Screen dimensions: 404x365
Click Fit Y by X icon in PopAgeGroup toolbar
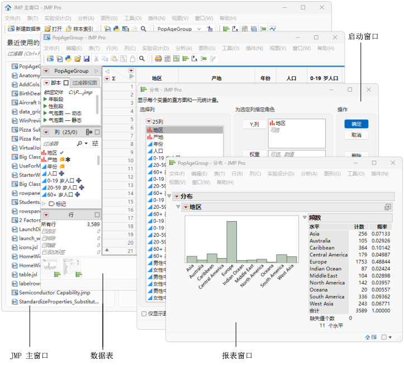click(194, 59)
